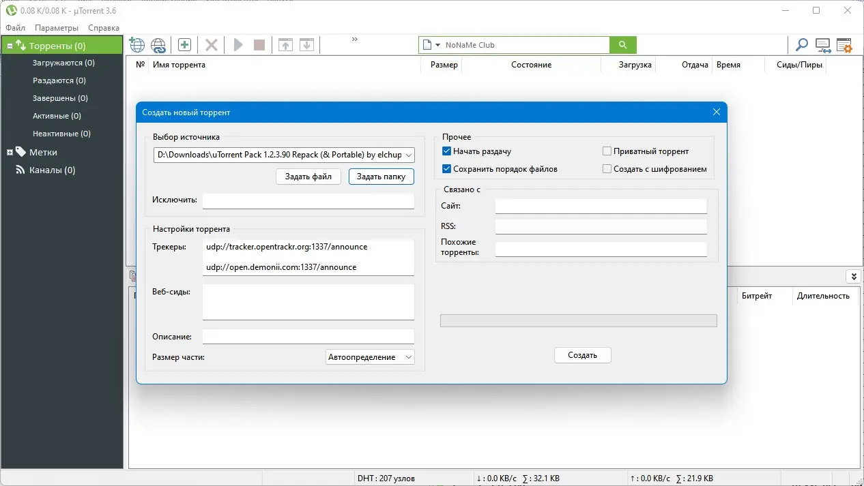Add a torrent from URL
This screenshot has height=486, width=864.
[136, 44]
